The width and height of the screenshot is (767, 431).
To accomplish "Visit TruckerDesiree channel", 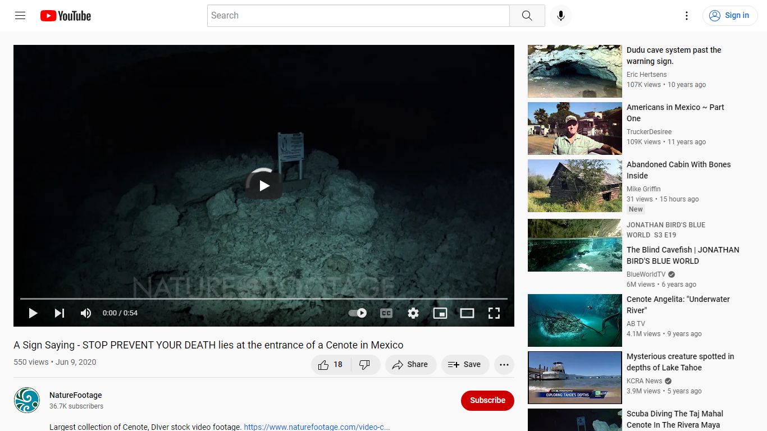I will click(649, 132).
